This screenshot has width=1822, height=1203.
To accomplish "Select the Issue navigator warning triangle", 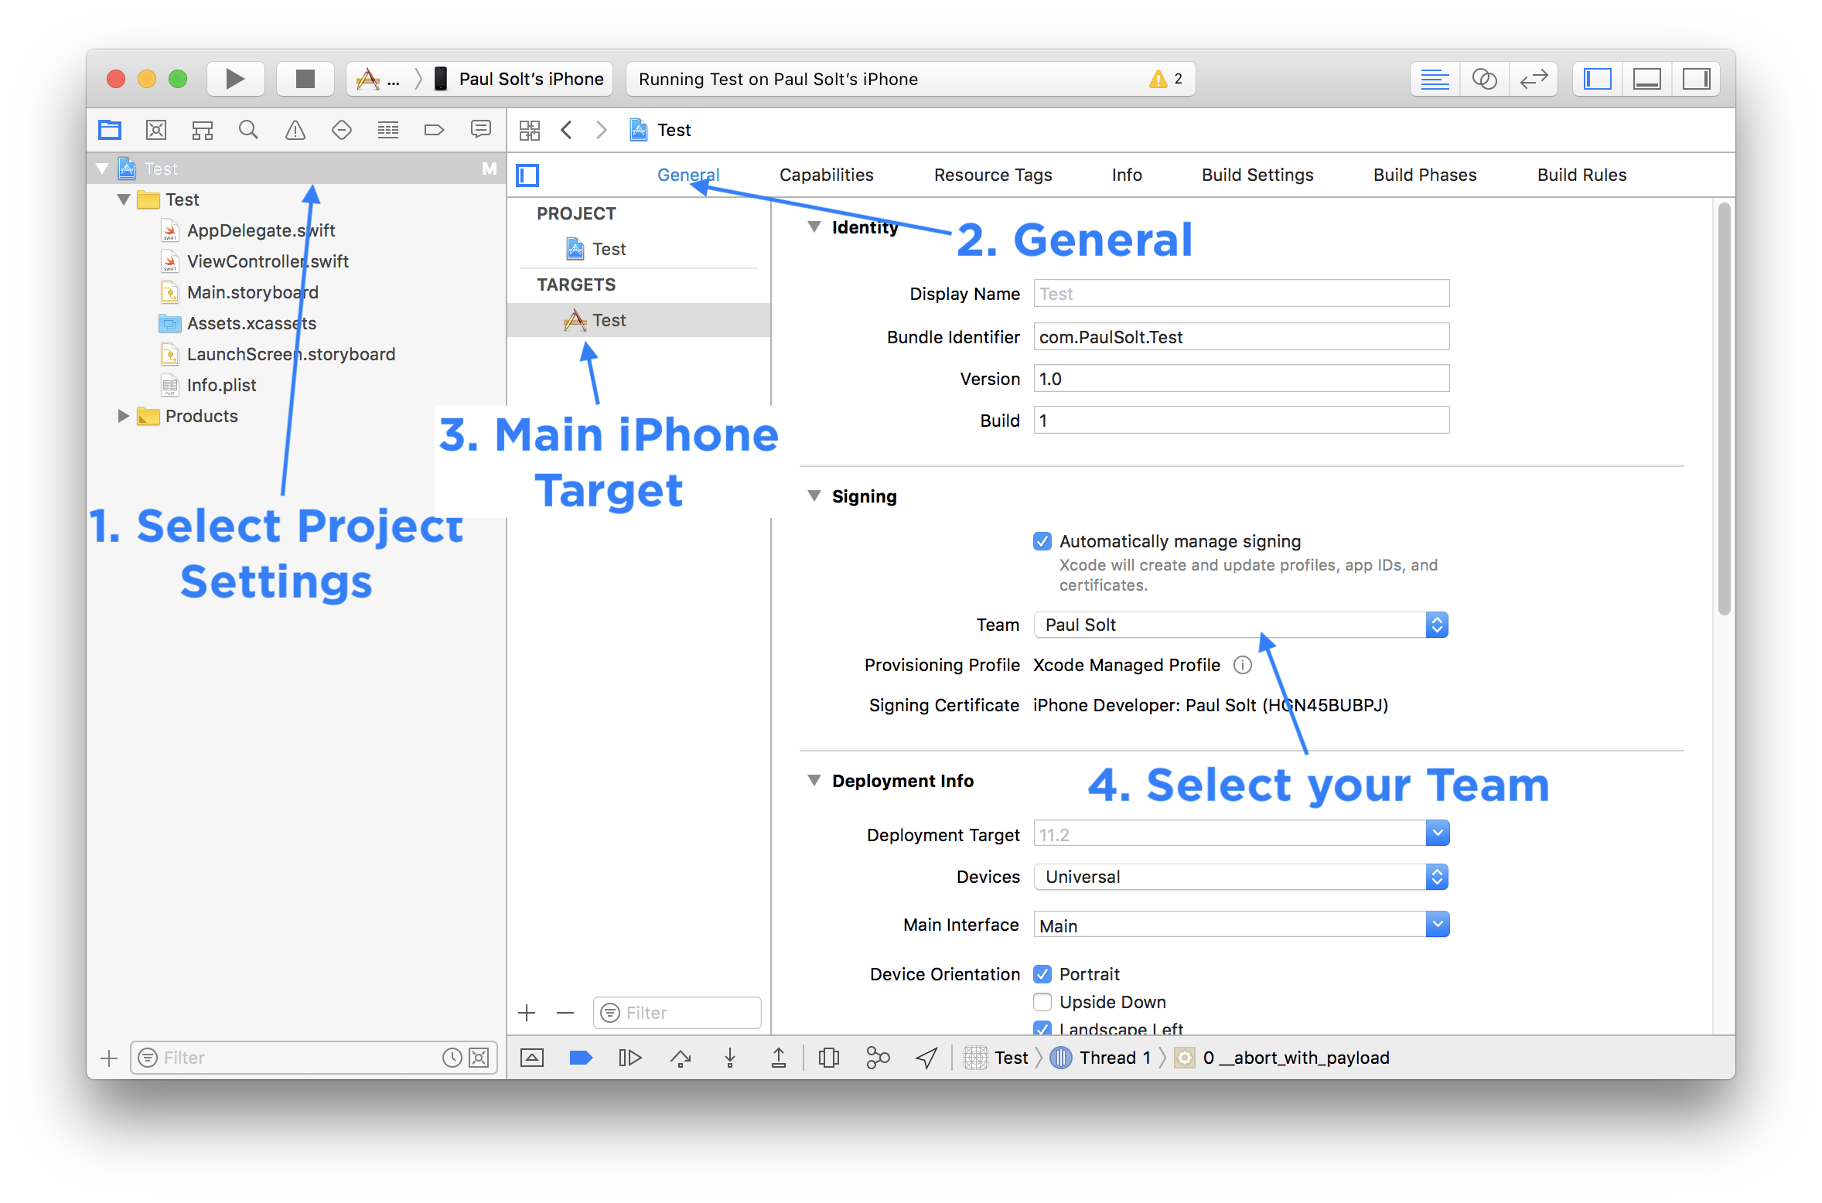I will pos(295,130).
